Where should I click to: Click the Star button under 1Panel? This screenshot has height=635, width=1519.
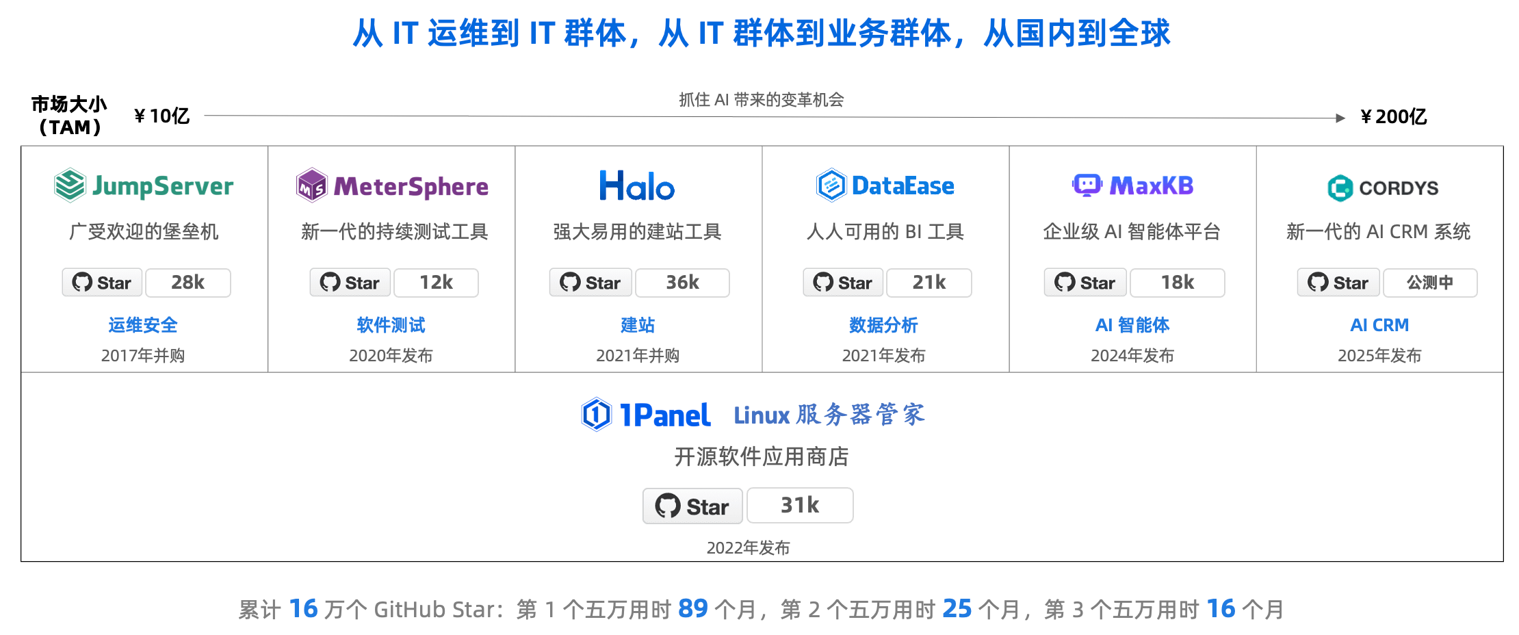point(692,506)
